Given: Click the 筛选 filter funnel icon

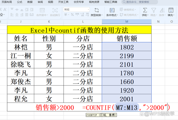Looking at the screenshot, I should point(153,10).
